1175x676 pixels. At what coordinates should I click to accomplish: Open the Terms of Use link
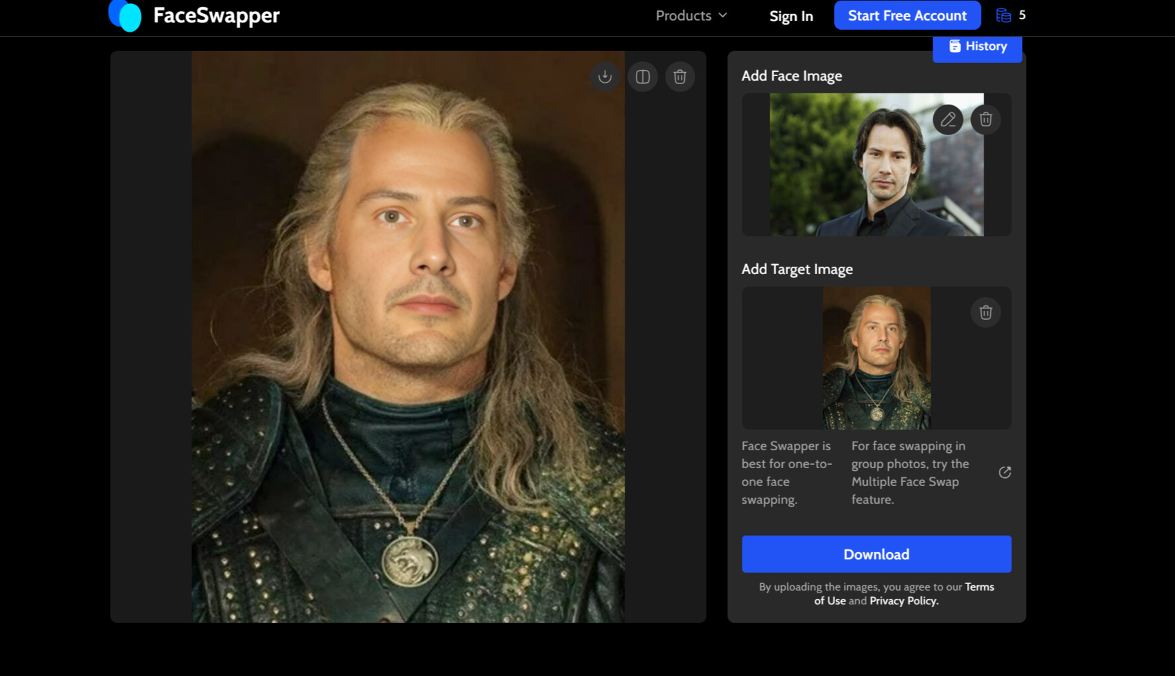click(979, 587)
